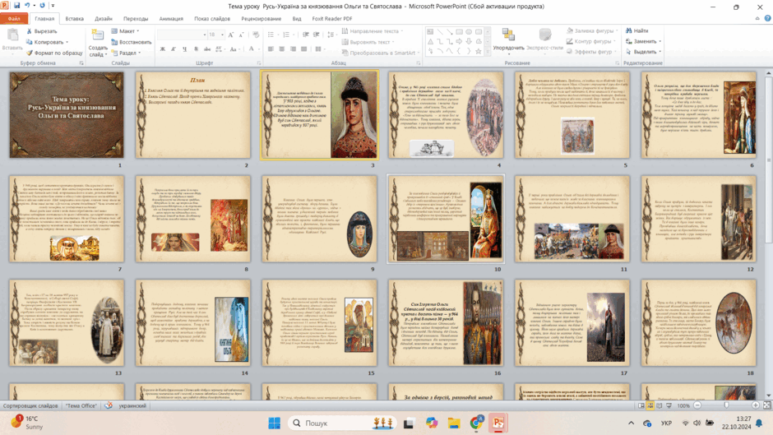Switch to the Переходы tab
Viewport: 773px width, 435px height.
point(136,19)
